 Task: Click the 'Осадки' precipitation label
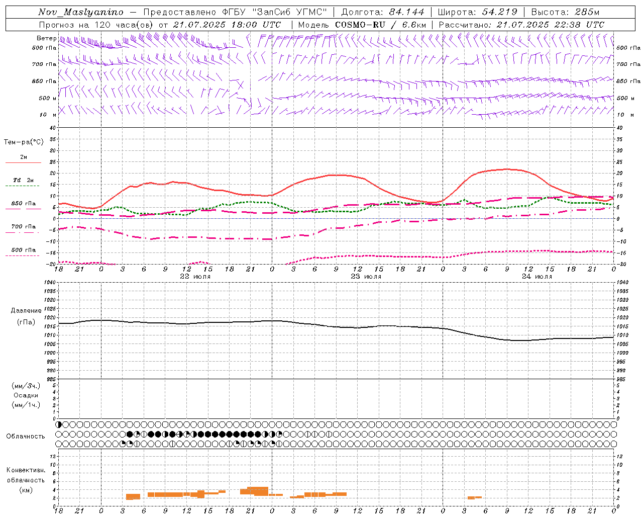[x=26, y=395]
